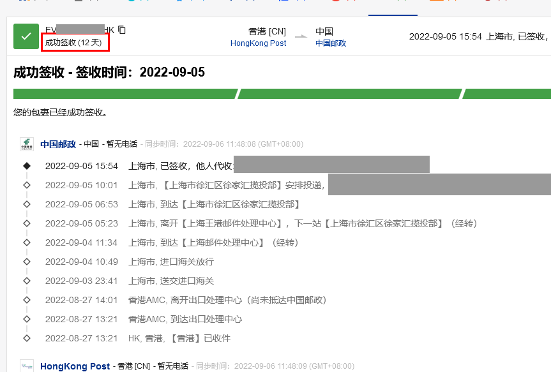551x372 pixels.
Task: Click the 成功签收 - 签收时间 heading
Action: click(x=109, y=72)
